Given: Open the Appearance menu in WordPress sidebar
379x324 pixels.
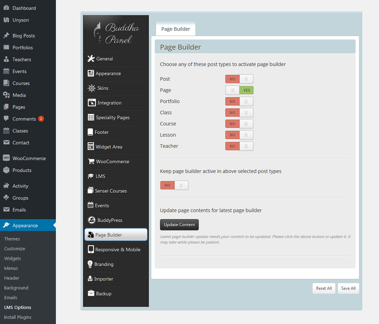Looking at the screenshot, I should [25, 225].
